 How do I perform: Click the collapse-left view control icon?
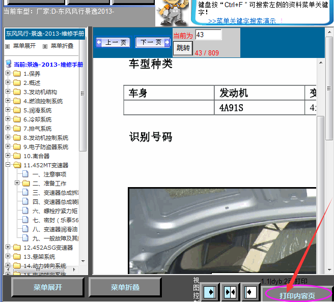point(250,292)
